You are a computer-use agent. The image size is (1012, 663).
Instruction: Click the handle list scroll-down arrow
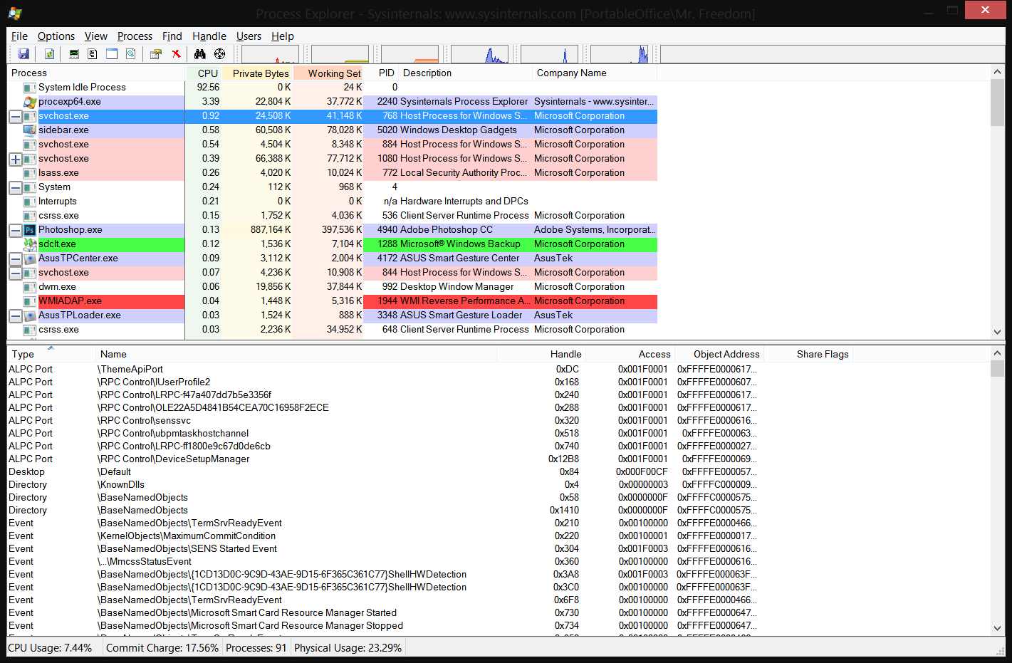click(997, 628)
